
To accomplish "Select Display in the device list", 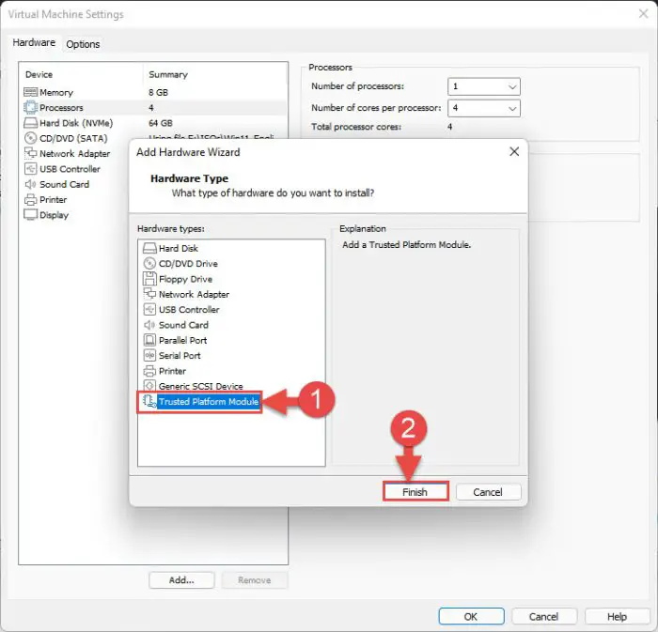I will (x=54, y=215).
